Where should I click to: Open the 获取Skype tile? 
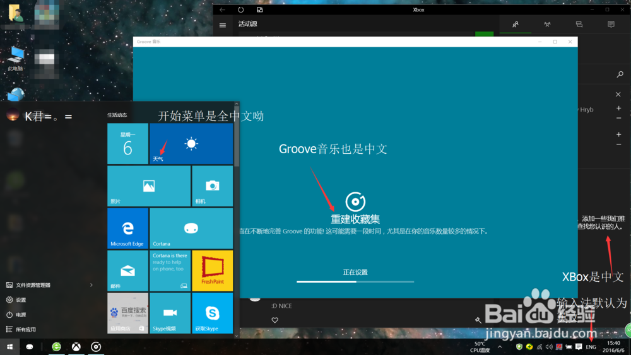[213, 313]
